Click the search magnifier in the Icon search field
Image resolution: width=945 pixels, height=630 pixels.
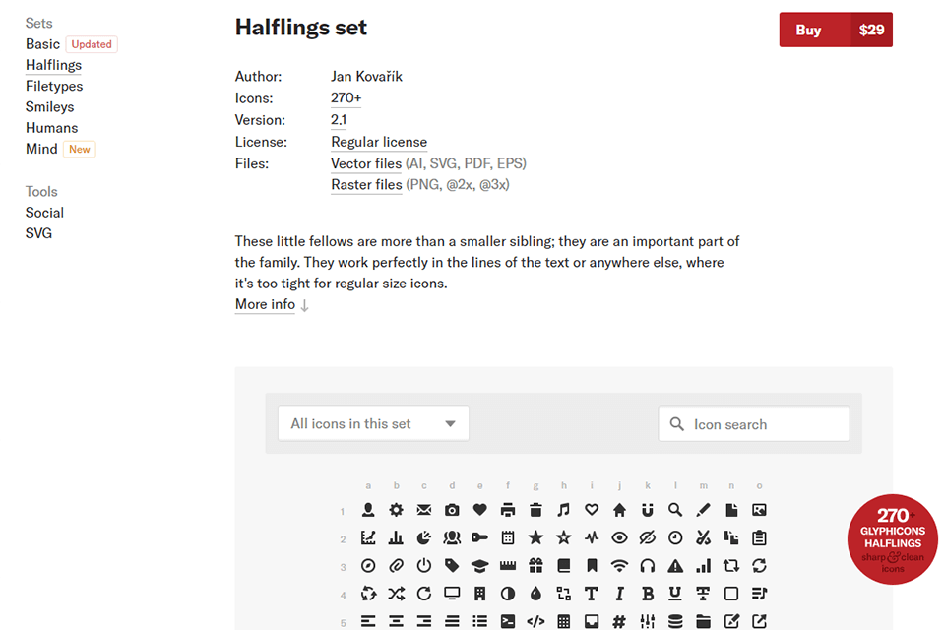(x=676, y=423)
